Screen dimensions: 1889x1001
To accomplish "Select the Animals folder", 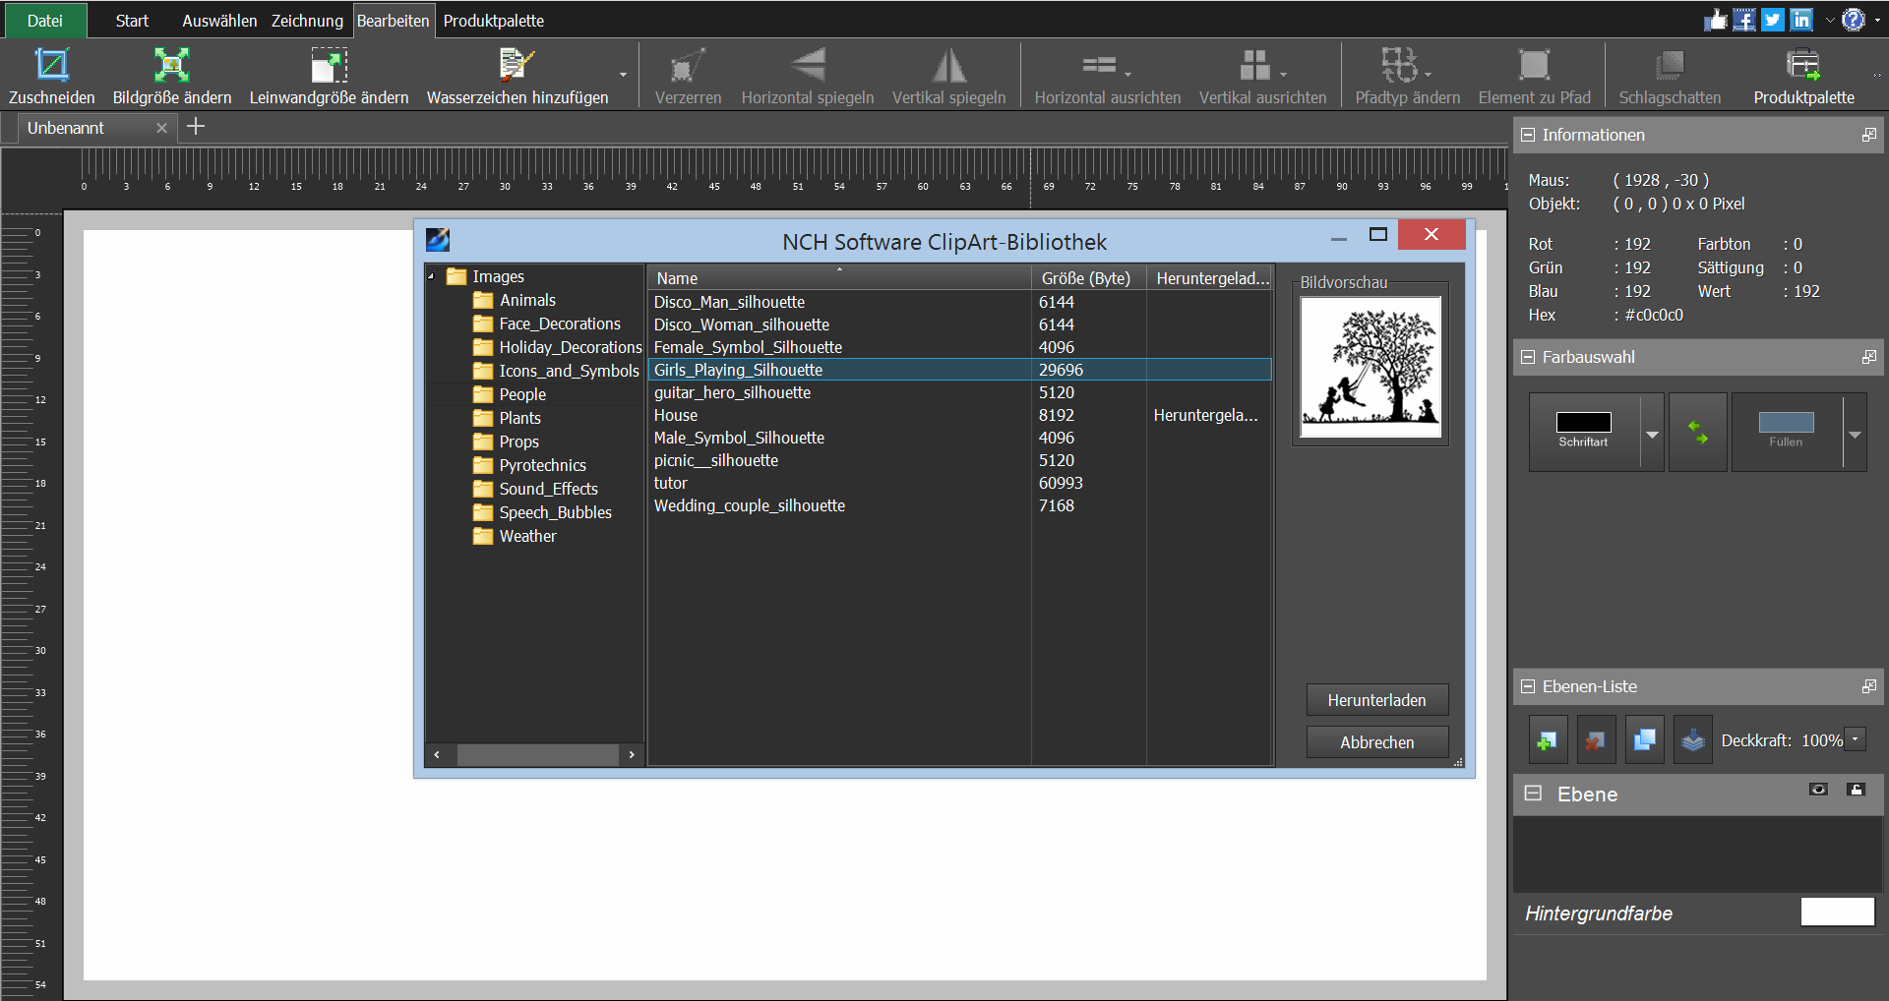I will tap(527, 300).
